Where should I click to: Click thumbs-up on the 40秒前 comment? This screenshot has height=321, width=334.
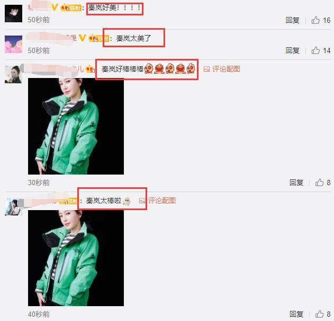tap(319, 314)
